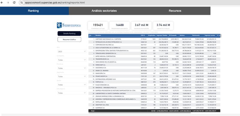This screenshot has width=240, height=116.
Task: Select row ASSA-AUTOMOTORES DE LA SIERRA S.A.
Action: pos(154,48)
